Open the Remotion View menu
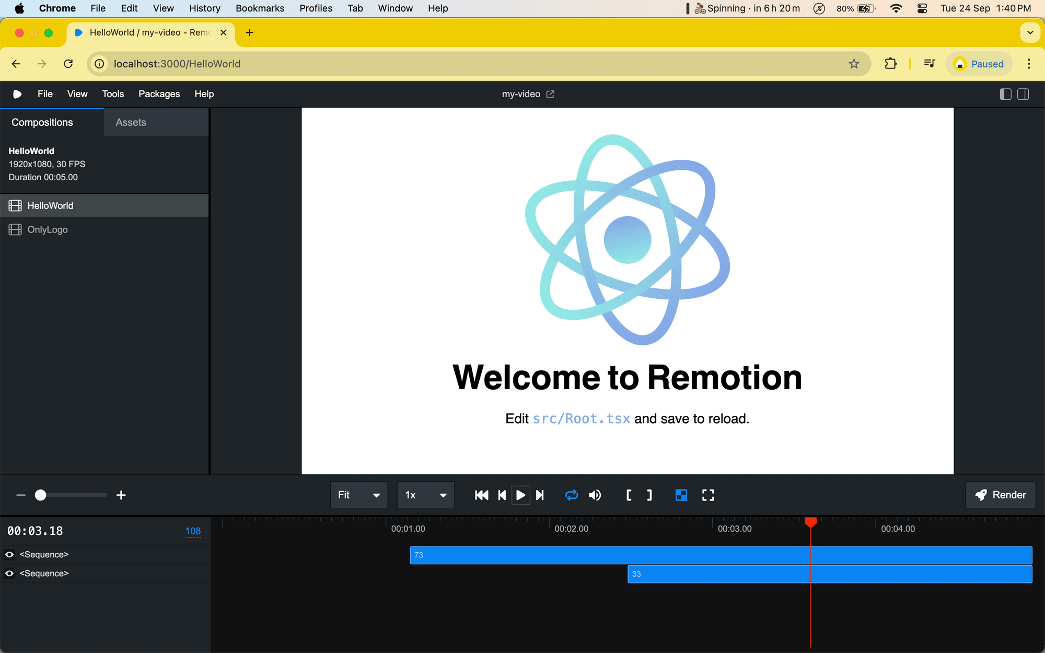The width and height of the screenshot is (1045, 653). coord(77,94)
